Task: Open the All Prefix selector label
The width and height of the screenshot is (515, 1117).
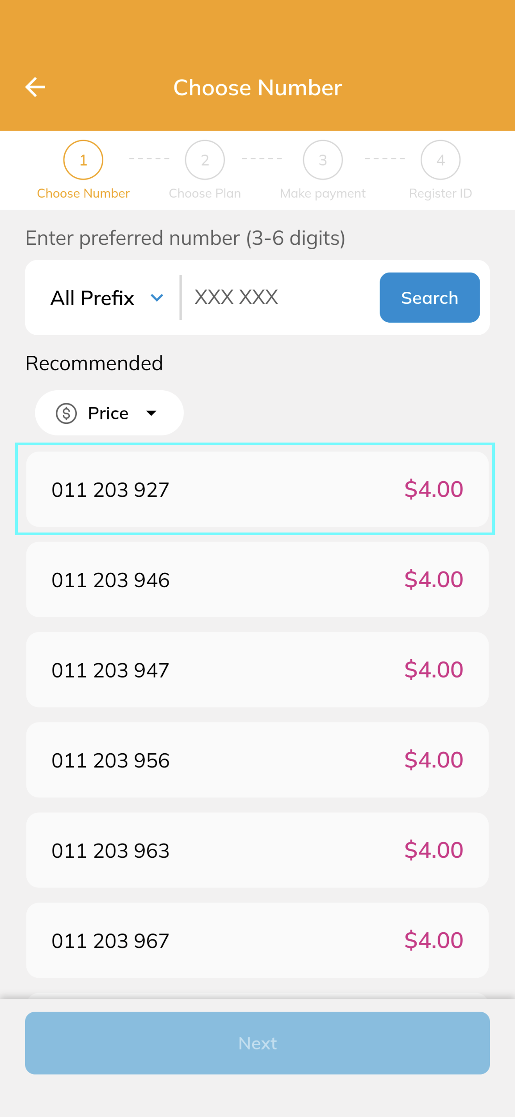Action: [92, 298]
